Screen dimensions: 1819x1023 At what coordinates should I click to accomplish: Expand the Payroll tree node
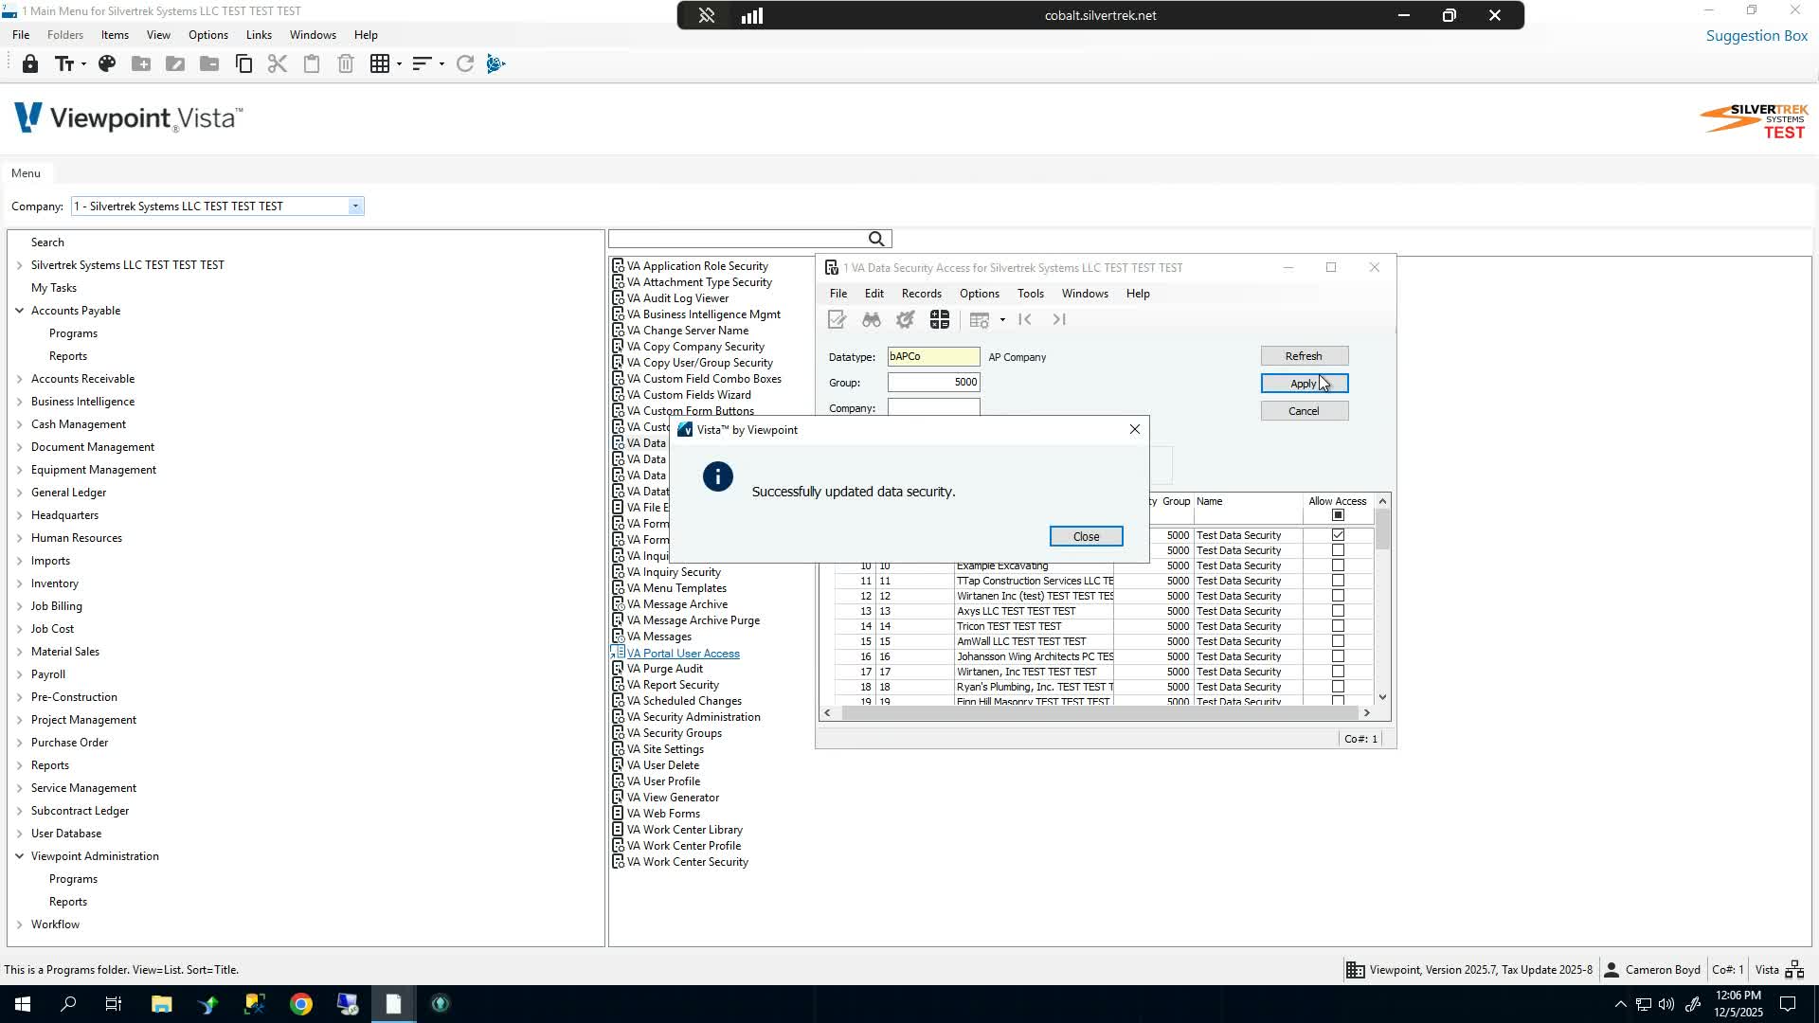pyautogui.click(x=19, y=674)
